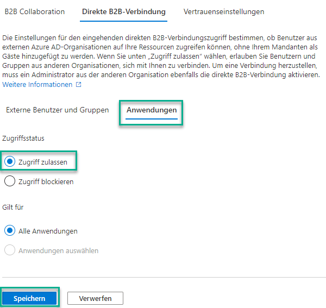Click the Gilt für section heading
Screen dimensions: 326x308
coord(13,207)
